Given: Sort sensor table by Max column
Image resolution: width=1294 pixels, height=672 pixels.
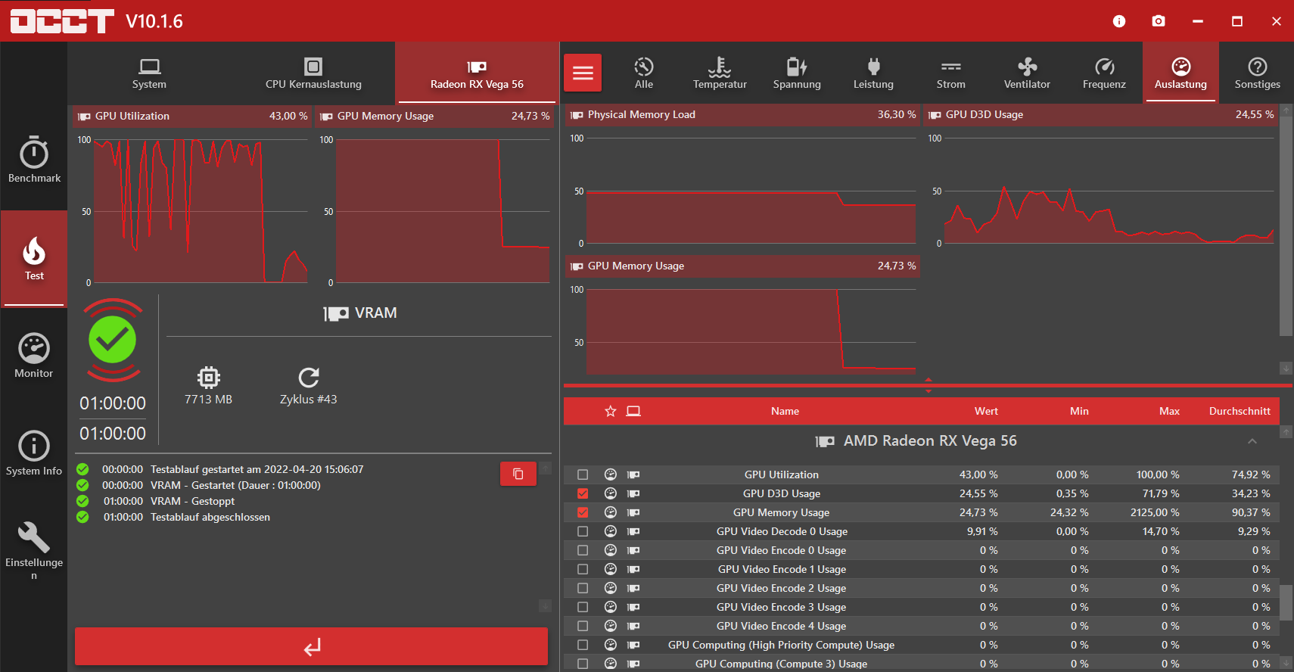Looking at the screenshot, I should coord(1169,411).
